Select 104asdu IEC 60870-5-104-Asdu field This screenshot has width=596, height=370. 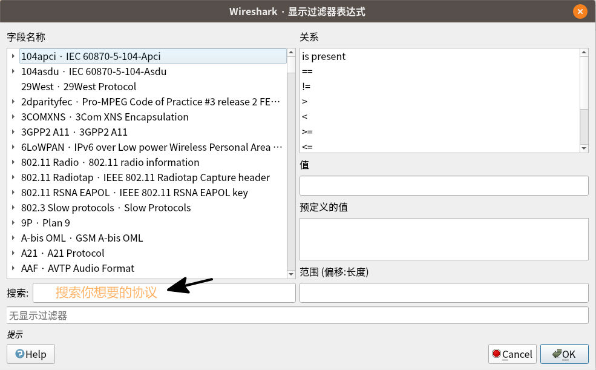point(153,71)
